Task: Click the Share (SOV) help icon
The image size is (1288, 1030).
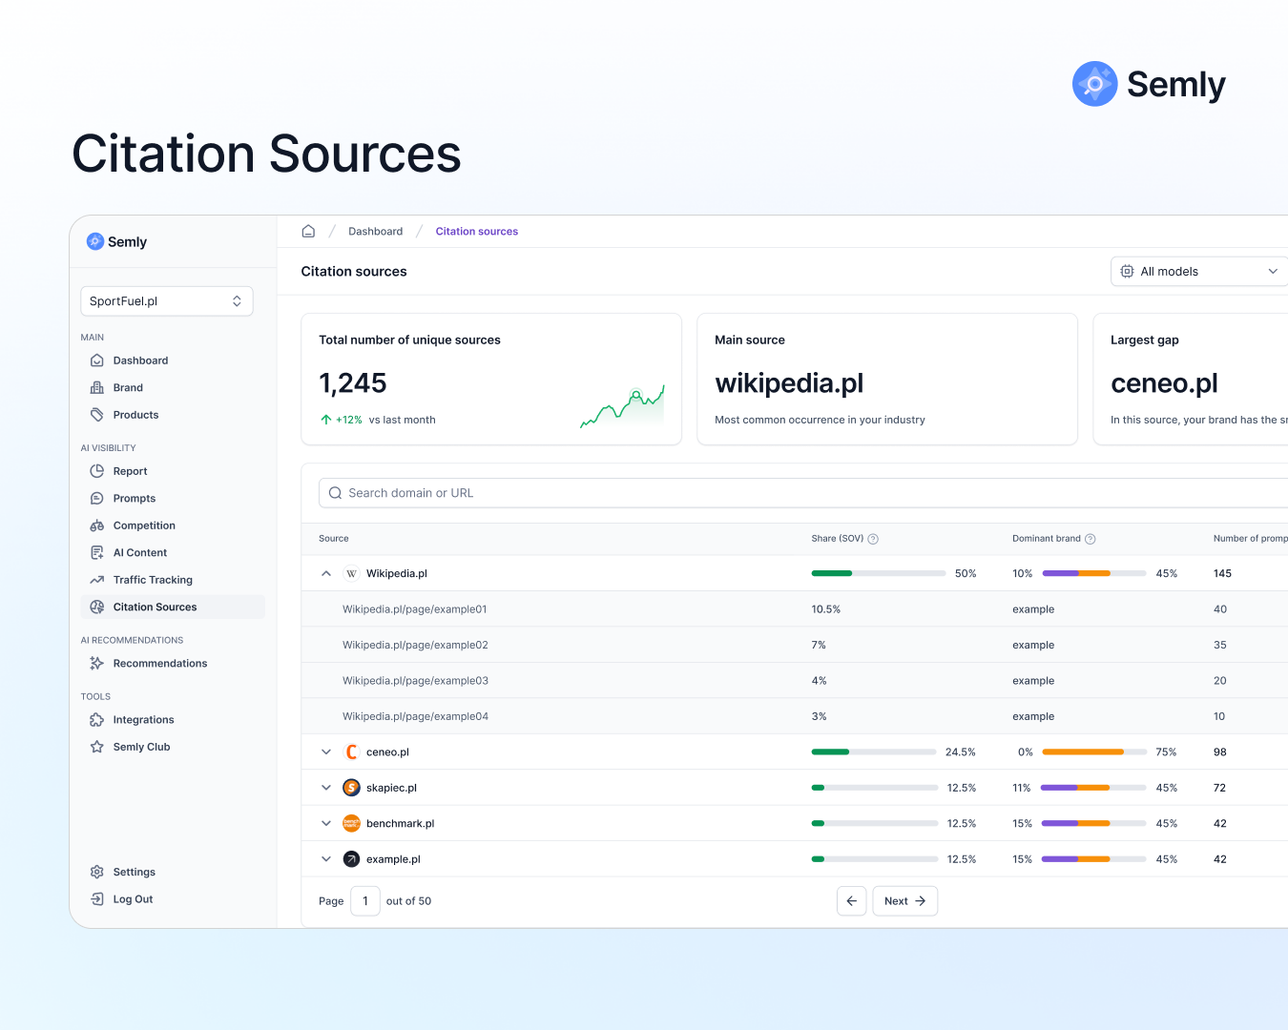Action: (873, 539)
